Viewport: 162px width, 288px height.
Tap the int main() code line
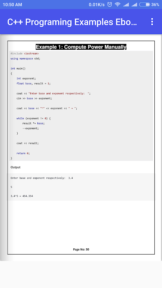pyautogui.click(x=18, y=68)
